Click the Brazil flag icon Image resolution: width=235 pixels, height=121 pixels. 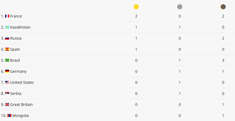tap(7, 60)
